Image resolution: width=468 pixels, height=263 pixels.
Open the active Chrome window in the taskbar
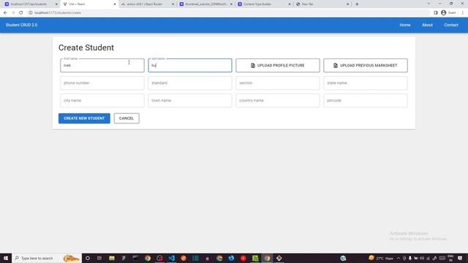(x=267, y=258)
